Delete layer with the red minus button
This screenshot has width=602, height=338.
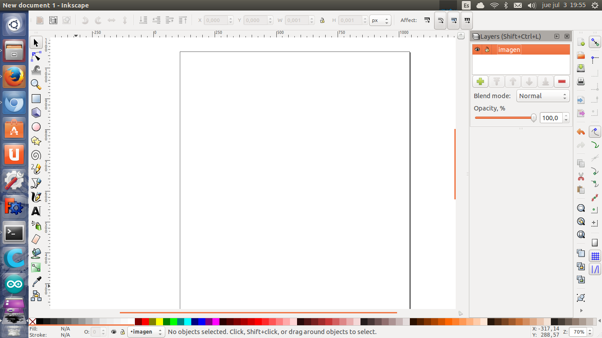click(561, 81)
